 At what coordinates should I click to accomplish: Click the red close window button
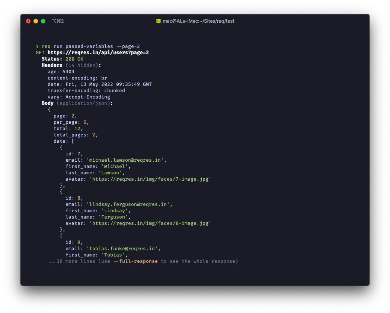click(28, 21)
